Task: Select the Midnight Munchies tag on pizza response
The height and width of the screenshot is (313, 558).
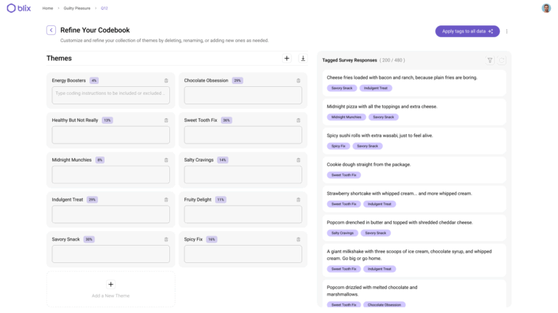Action: tap(346, 117)
